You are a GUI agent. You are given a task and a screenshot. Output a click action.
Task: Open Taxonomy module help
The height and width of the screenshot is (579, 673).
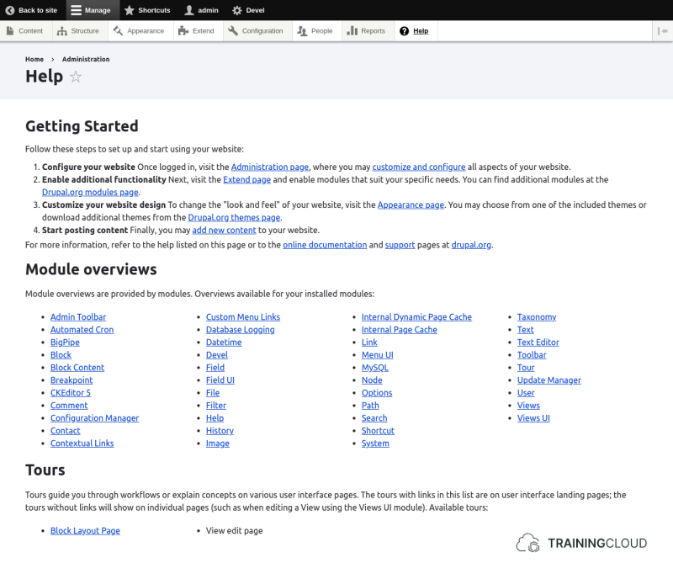click(537, 317)
